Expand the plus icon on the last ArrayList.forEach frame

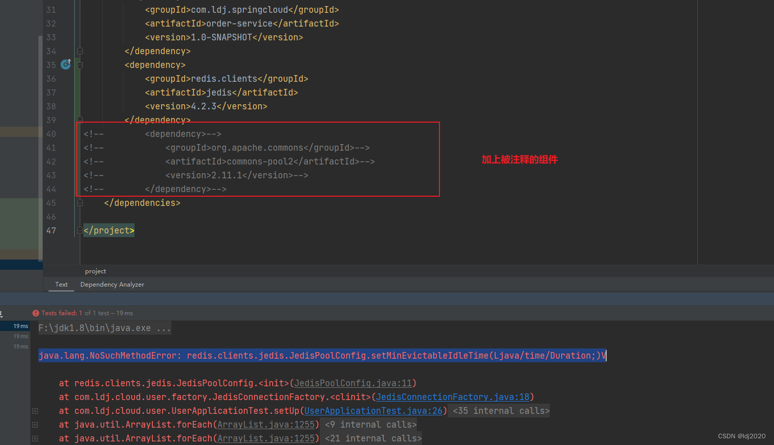(x=34, y=438)
